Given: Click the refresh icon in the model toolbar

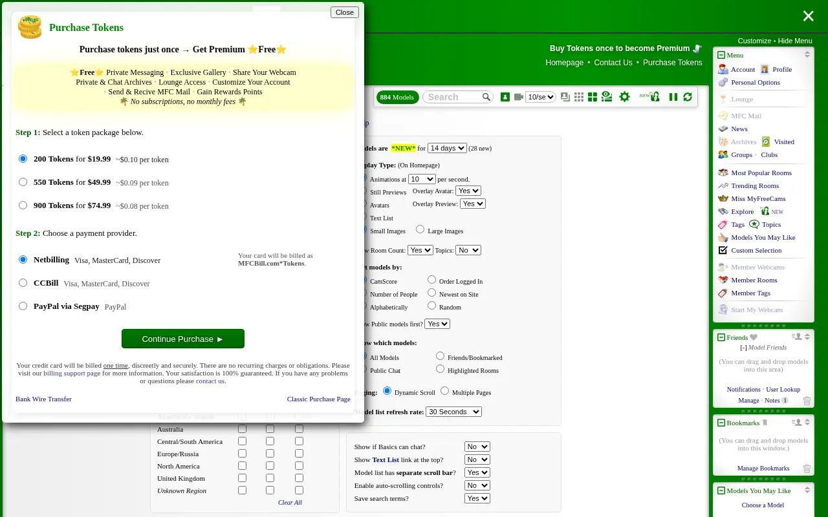Looking at the screenshot, I should (x=688, y=97).
